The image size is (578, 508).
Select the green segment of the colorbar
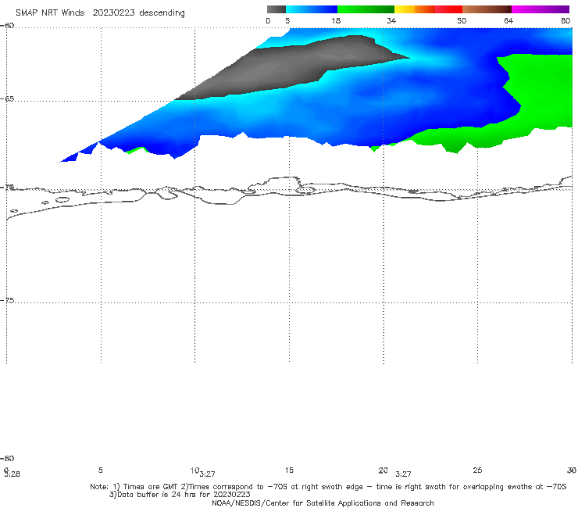(366, 9)
